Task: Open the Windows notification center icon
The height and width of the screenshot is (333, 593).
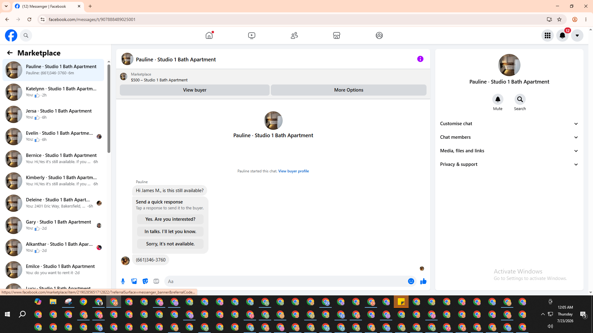Action: (583, 314)
